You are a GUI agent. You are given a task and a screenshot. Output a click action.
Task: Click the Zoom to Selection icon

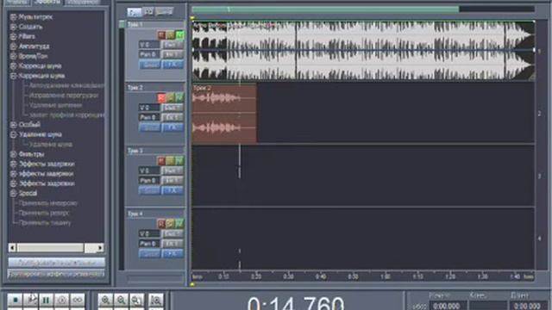(x=155, y=301)
